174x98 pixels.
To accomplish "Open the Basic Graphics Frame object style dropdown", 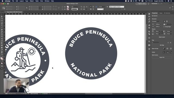I will [125, 7].
